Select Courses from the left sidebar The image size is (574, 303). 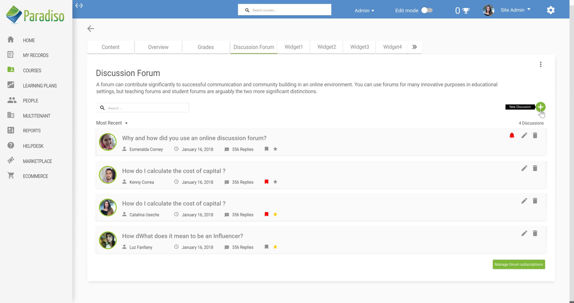(x=32, y=70)
